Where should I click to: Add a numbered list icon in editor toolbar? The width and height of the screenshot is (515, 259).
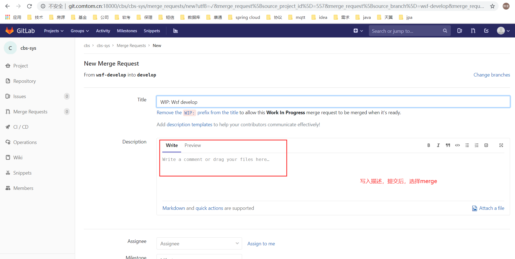(476, 145)
